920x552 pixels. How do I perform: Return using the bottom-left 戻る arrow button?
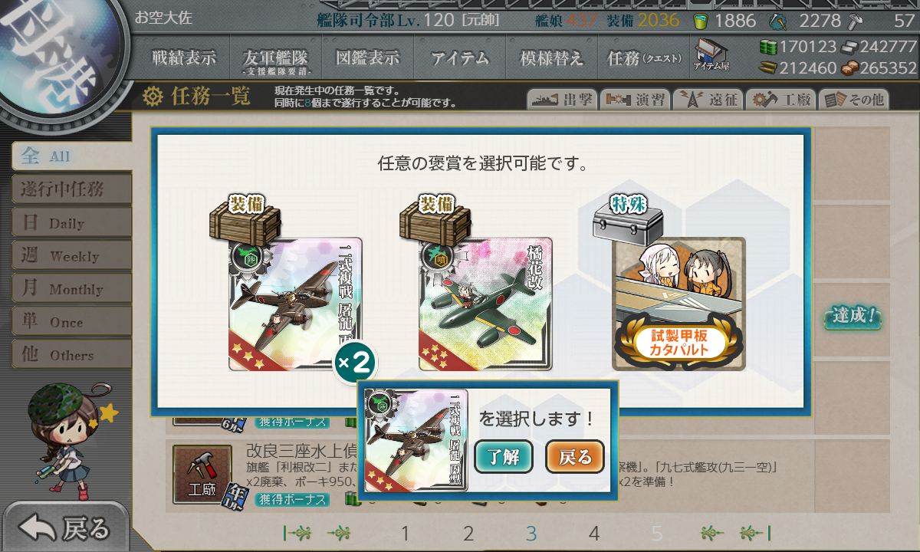click(x=64, y=528)
